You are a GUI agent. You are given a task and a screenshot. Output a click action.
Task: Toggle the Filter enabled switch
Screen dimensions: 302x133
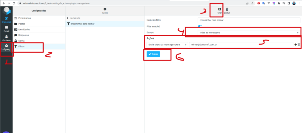(200, 27)
